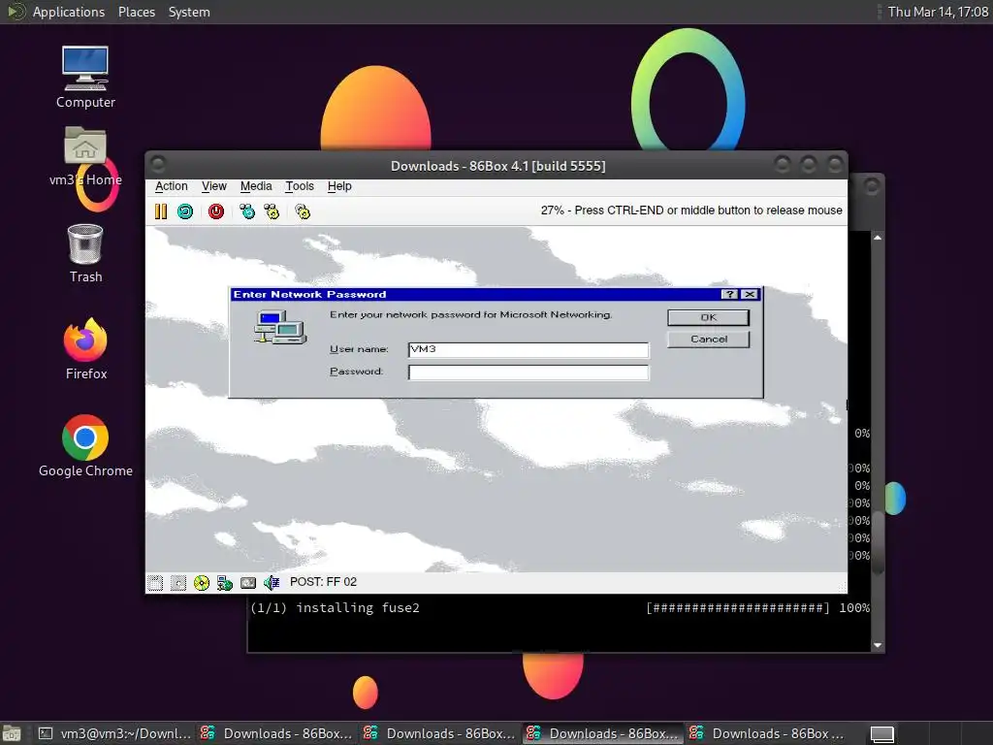Click the hard disk status icon

[x=248, y=582]
